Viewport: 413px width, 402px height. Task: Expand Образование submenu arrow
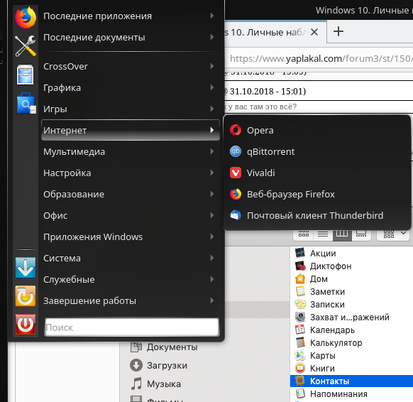(212, 195)
